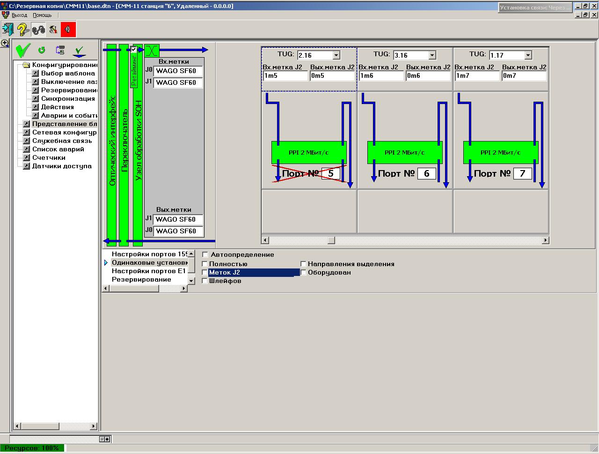Enable the Полностью checkbox
Screen dimensions: 599x454
click(205, 264)
